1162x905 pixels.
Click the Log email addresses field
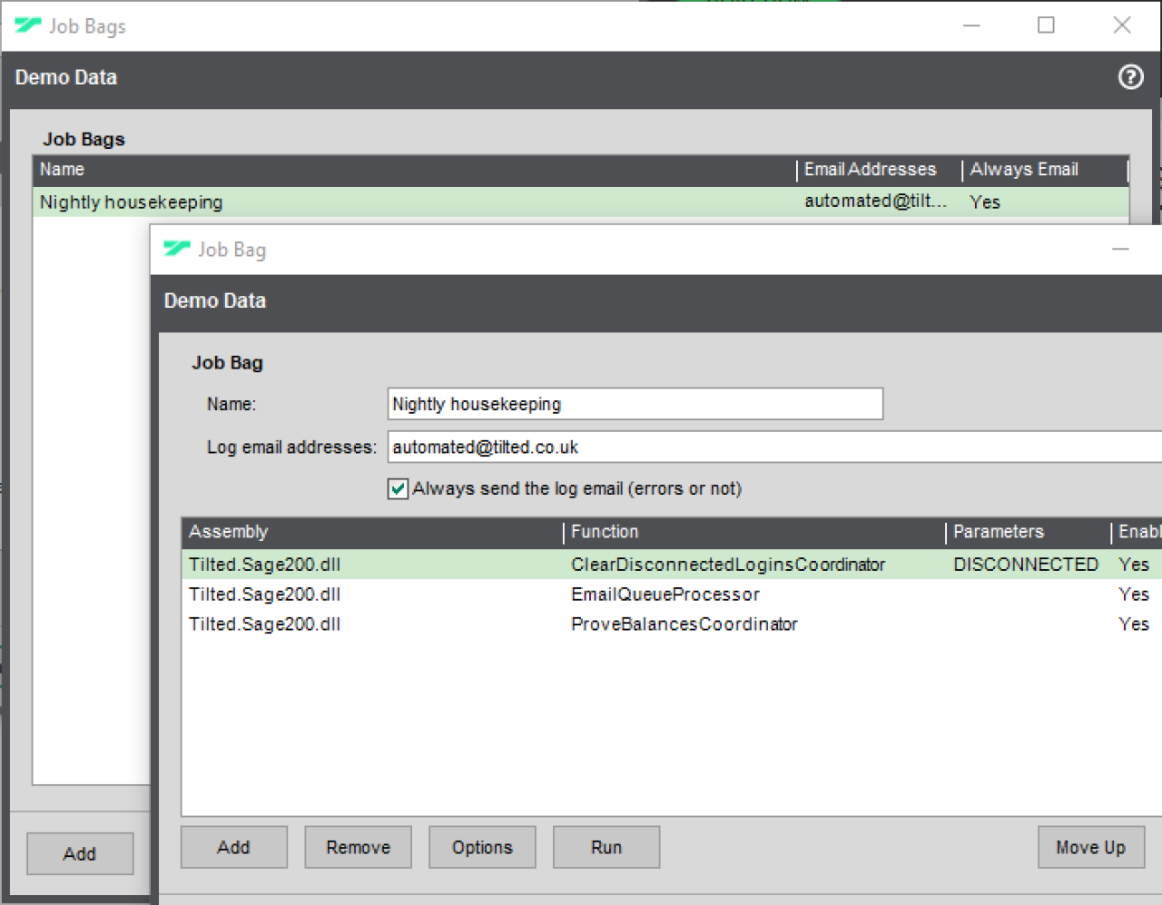pyautogui.click(x=775, y=447)
